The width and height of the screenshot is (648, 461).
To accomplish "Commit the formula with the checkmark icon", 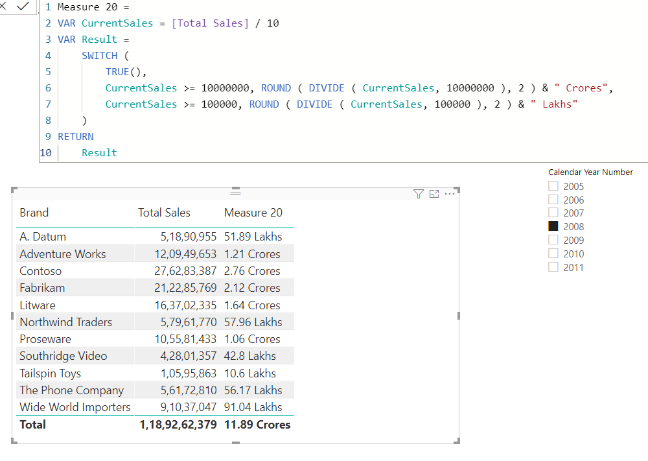I will (23, 6).
